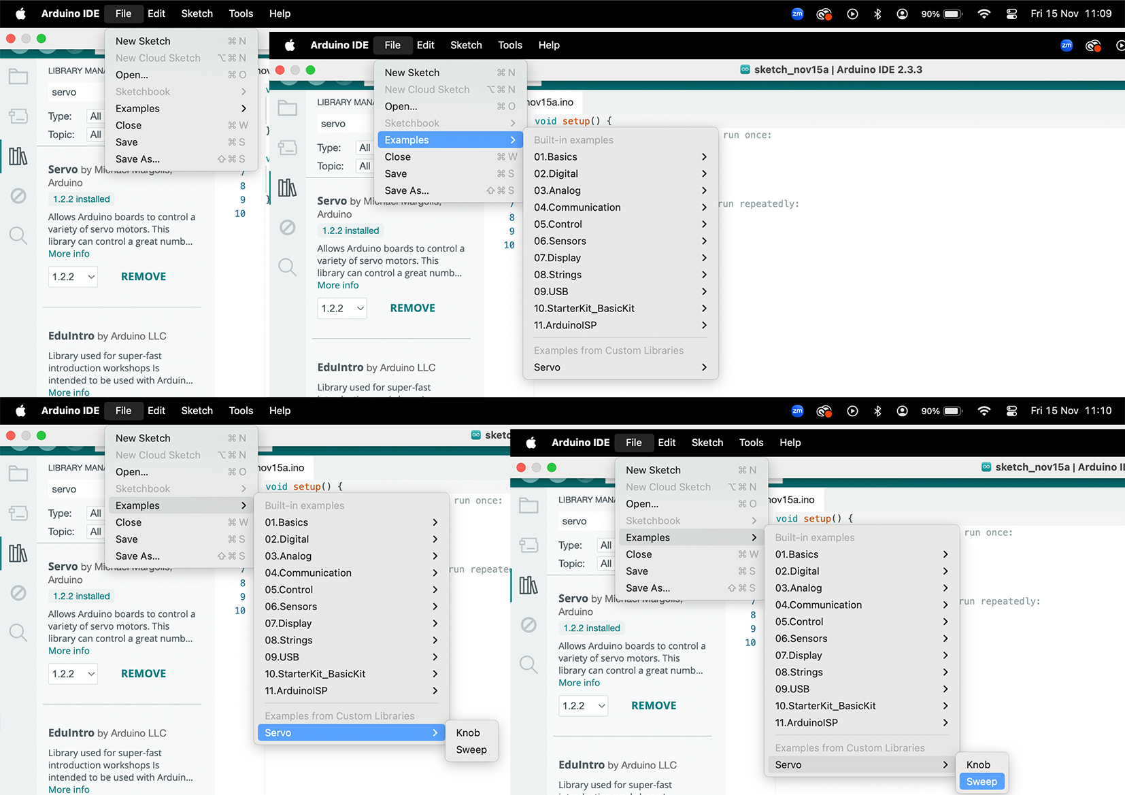Click 'servo' search field in top-right screenshot
This screenshot has height=795, width=1125.
pyautogui.click(x=346, y=123)
